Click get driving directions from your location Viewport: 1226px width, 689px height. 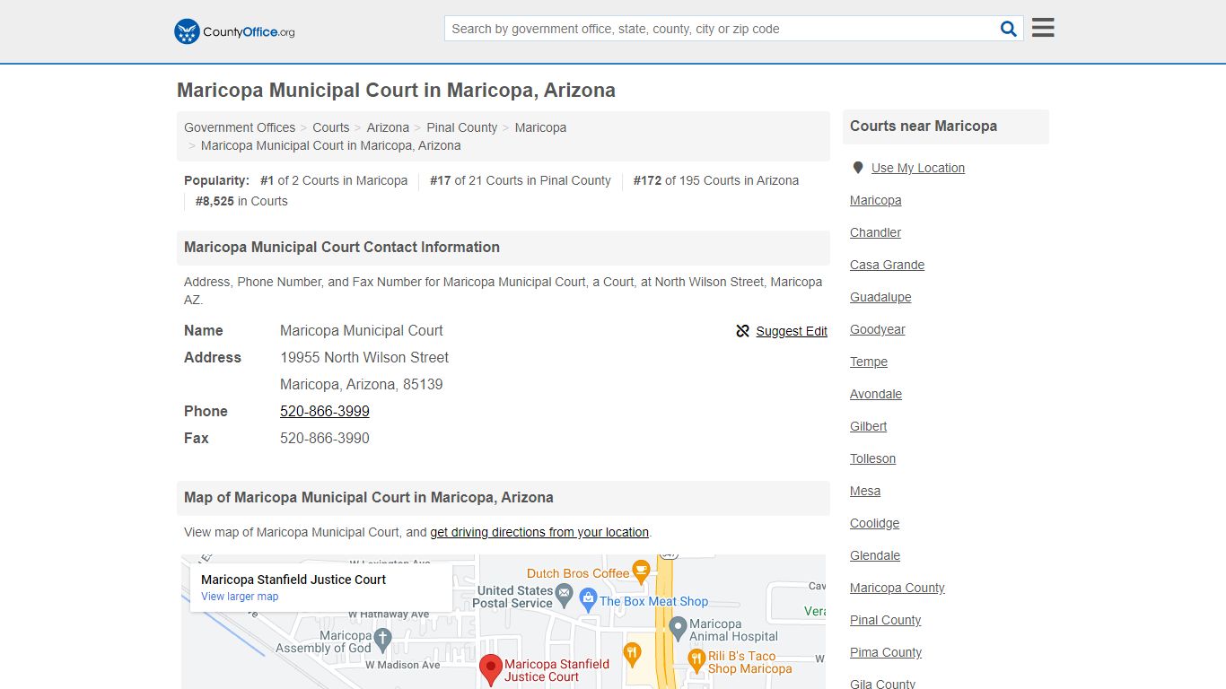click(x=539, y=532)
